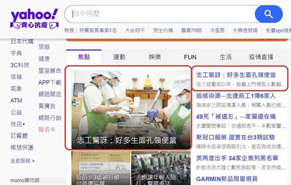Screen dimensions: 291x185
Task: Open headline 美再度出手 34家企業列黑名單
Action: 237,158
